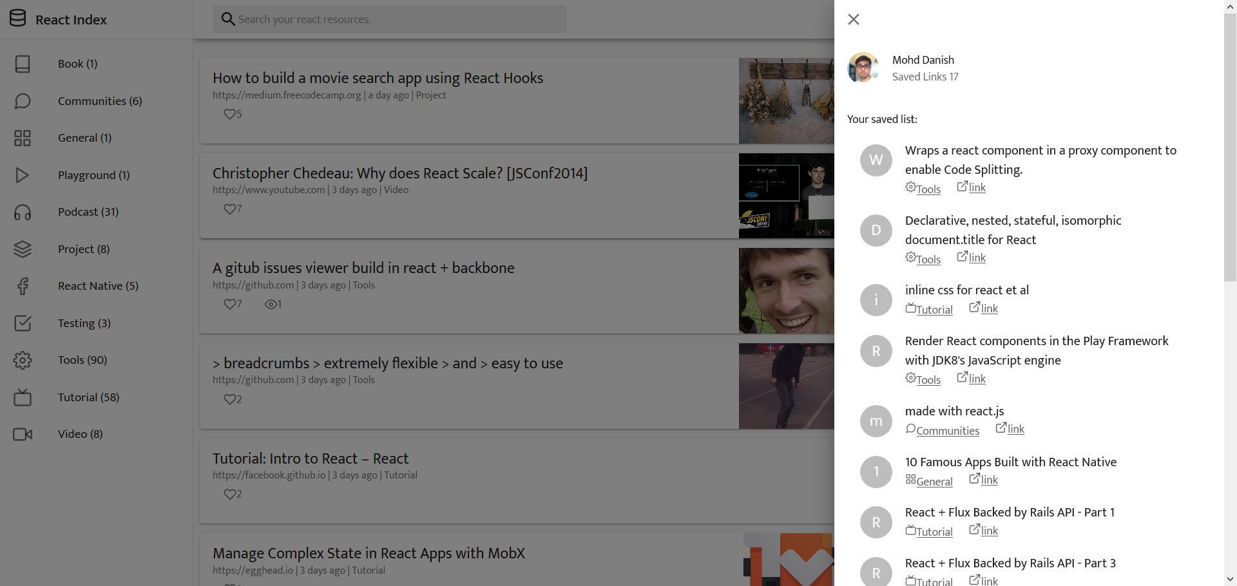Click the gitub issues viewer face thumbnail
1237x586 pixels.
787,291
